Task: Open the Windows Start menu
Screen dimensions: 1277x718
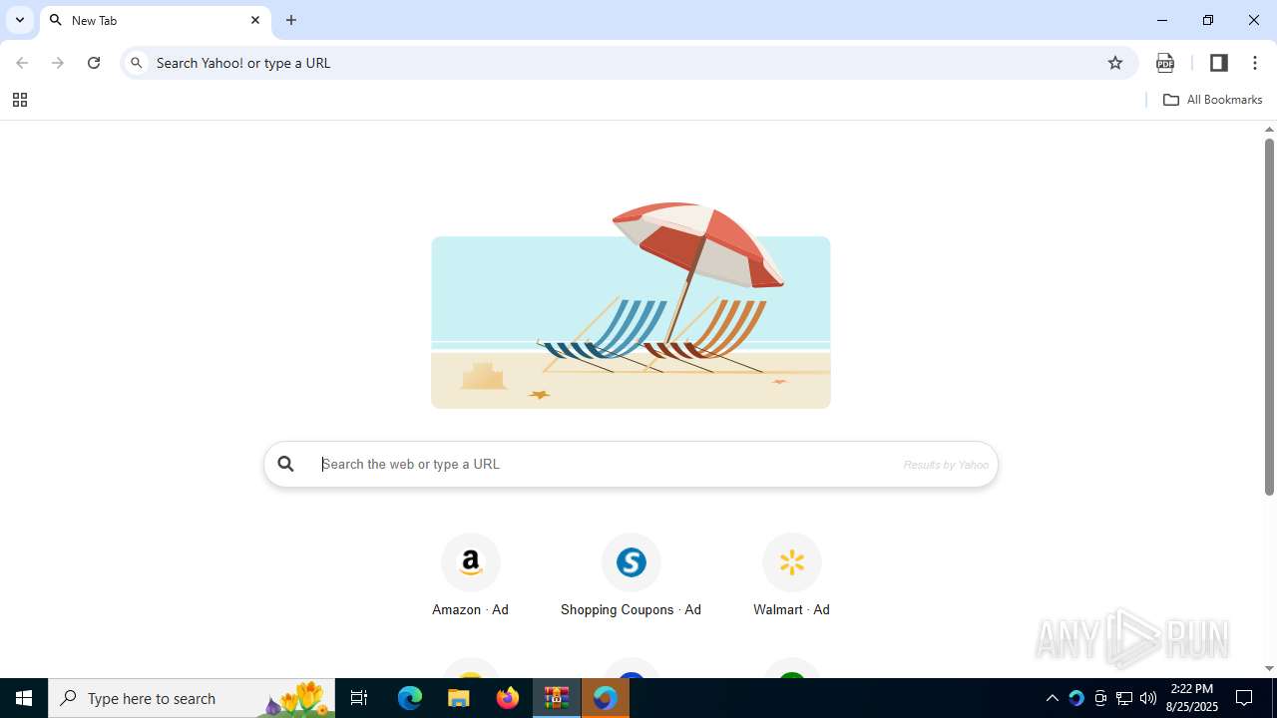Action: point(24,698)
